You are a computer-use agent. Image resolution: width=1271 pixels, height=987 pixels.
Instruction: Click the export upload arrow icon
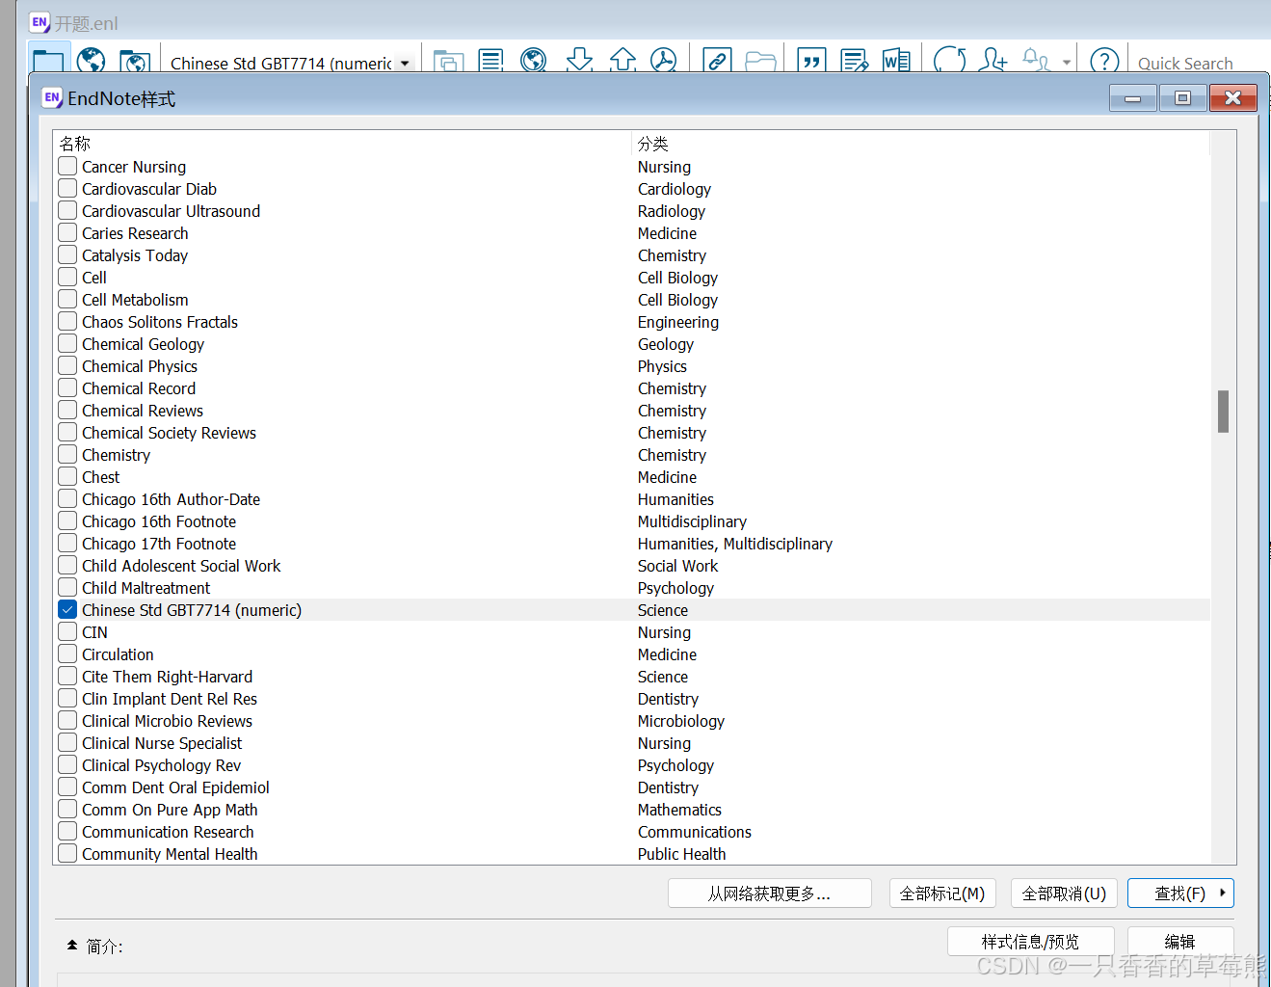[x=622, y=61]
